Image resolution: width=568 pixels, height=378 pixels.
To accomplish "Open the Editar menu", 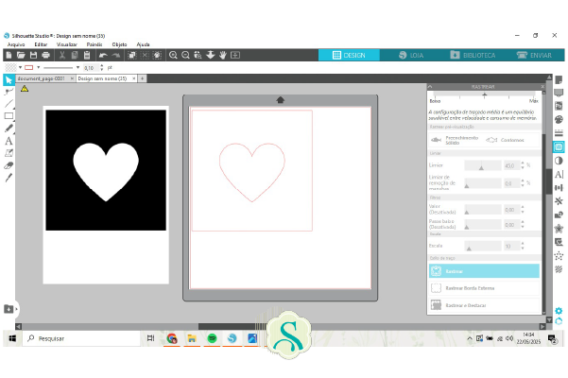I will 41,44.
